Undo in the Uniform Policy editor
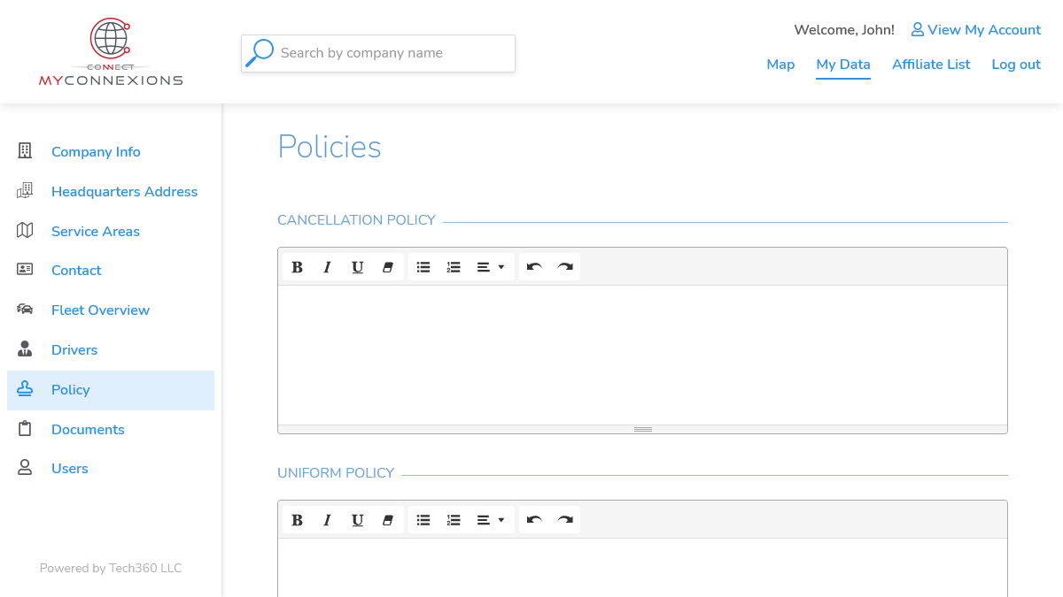The height and width of the screenshot is (597, 1063). (534, 520)
